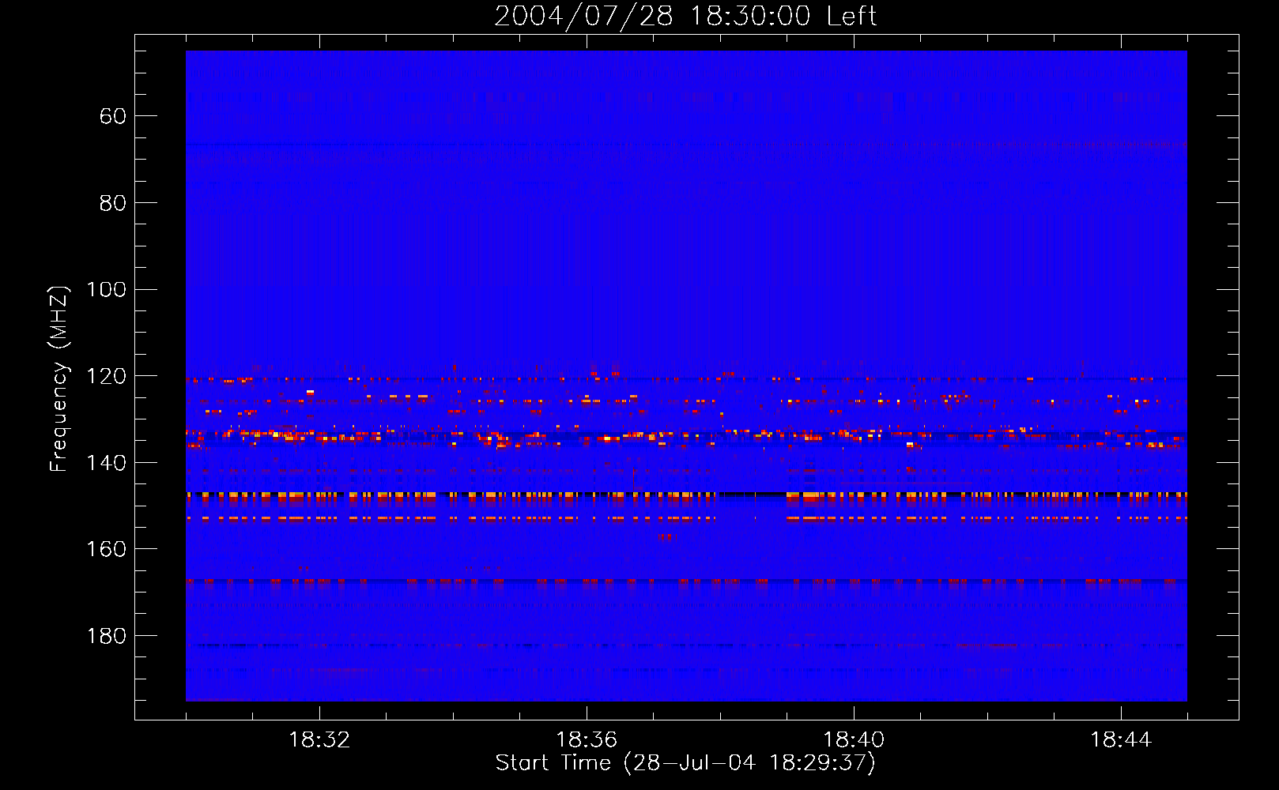
Task: Click the 18:44 time tick label
Action: 1121,740
